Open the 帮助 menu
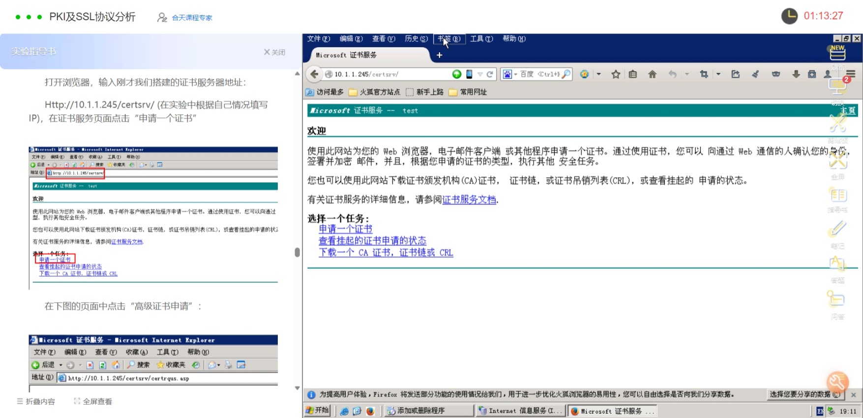This screenshot has width=863, height=418. [514, 39]
